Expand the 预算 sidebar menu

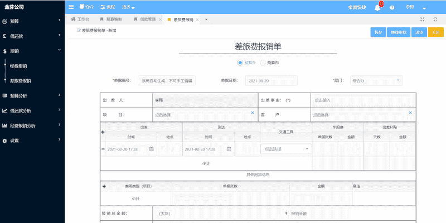pyautogui.click(x=32, y=21)
